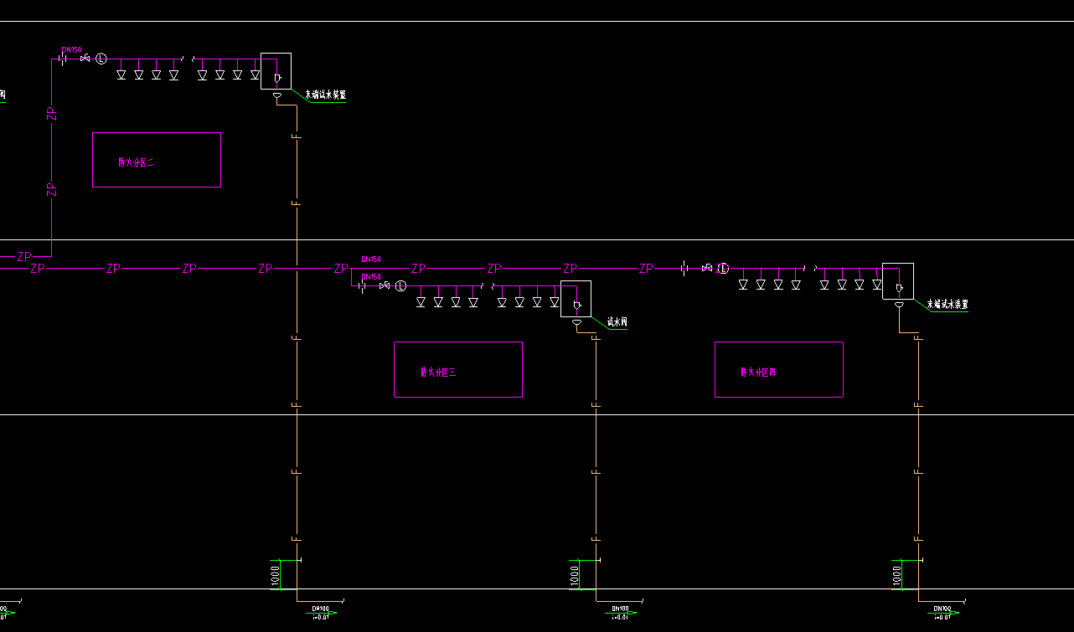Viewport: 1074px width, 632px height.
Task: Select the test valve box in zone three
Action: click(576, 299)
